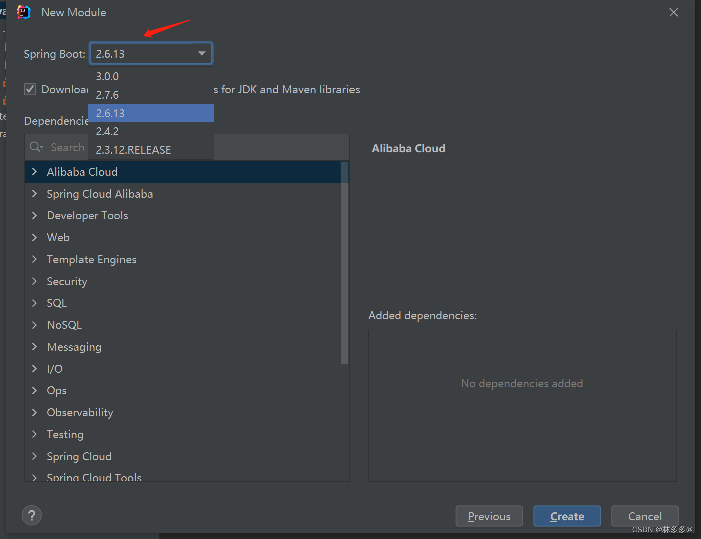Click the No dependencies added placeholder text
This screenshot has height=539, width=701.
click(x=522, y=383)
